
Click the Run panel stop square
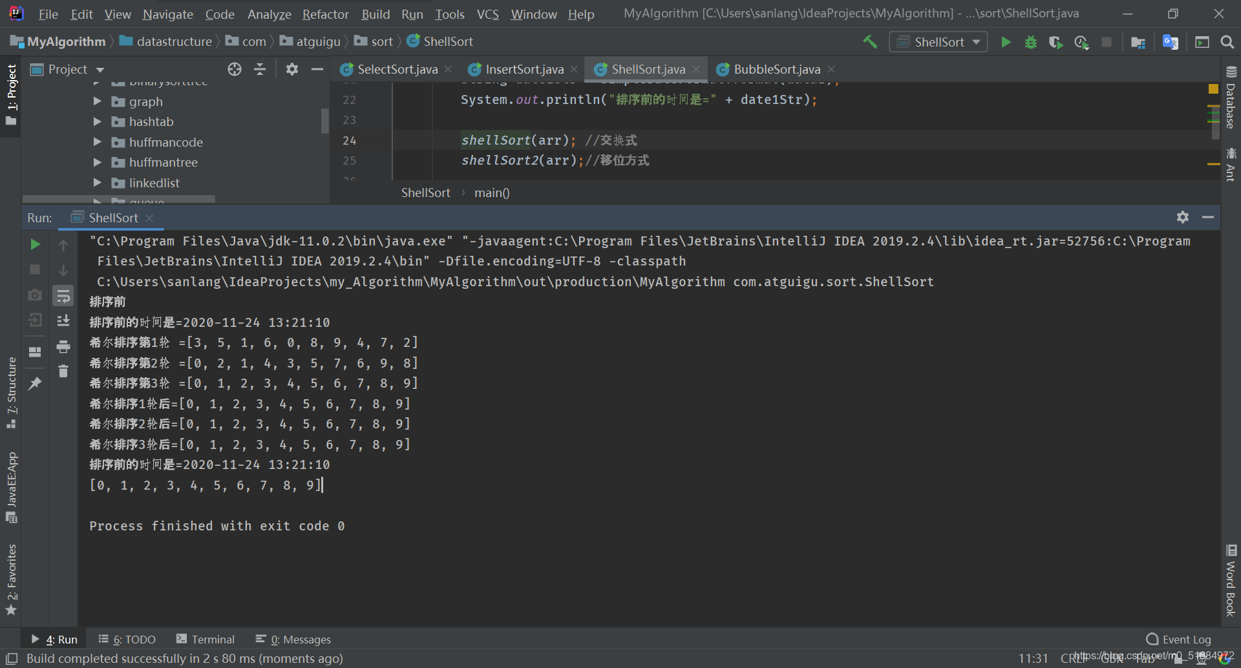click(x=36, y=269)
